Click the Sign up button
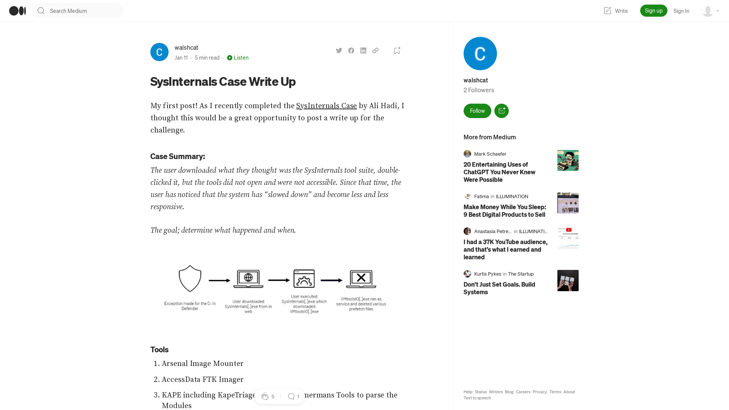The image size is (729, 410). (x=653, y=11)
